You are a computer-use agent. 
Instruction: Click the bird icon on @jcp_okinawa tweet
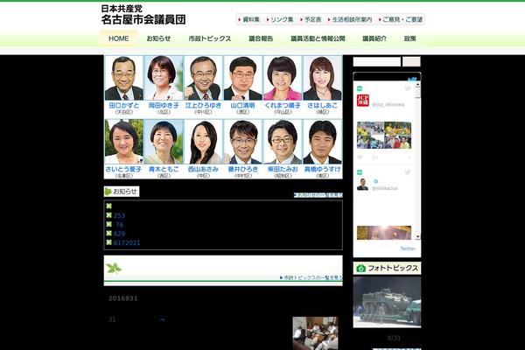point(408,88)
